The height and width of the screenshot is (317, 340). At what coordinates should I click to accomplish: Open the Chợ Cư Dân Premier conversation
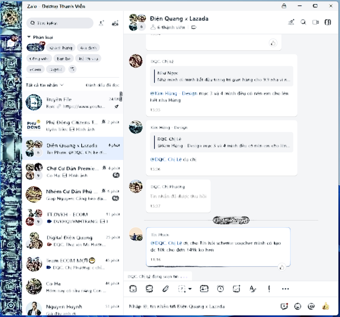point(73,172)
